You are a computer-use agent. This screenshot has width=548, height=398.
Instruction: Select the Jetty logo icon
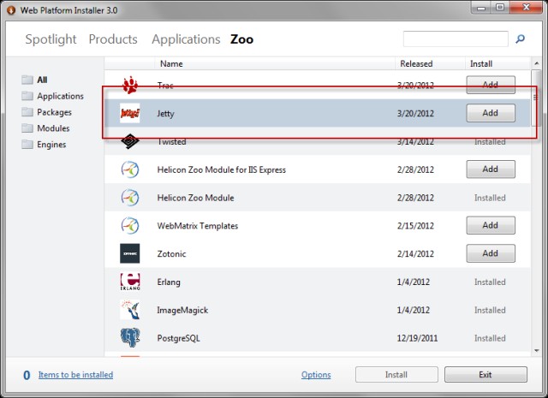point(130,113)
